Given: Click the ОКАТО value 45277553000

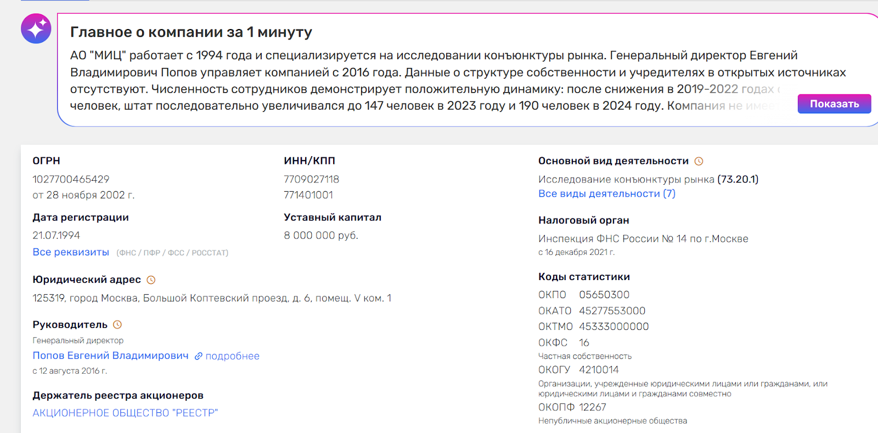Looking at the screenshot, I should (612, 311).
